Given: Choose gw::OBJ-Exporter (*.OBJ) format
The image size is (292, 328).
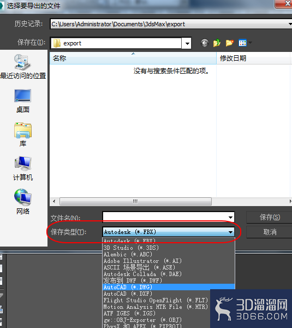Looking at the screenshot, I should (x=157, y=320).
